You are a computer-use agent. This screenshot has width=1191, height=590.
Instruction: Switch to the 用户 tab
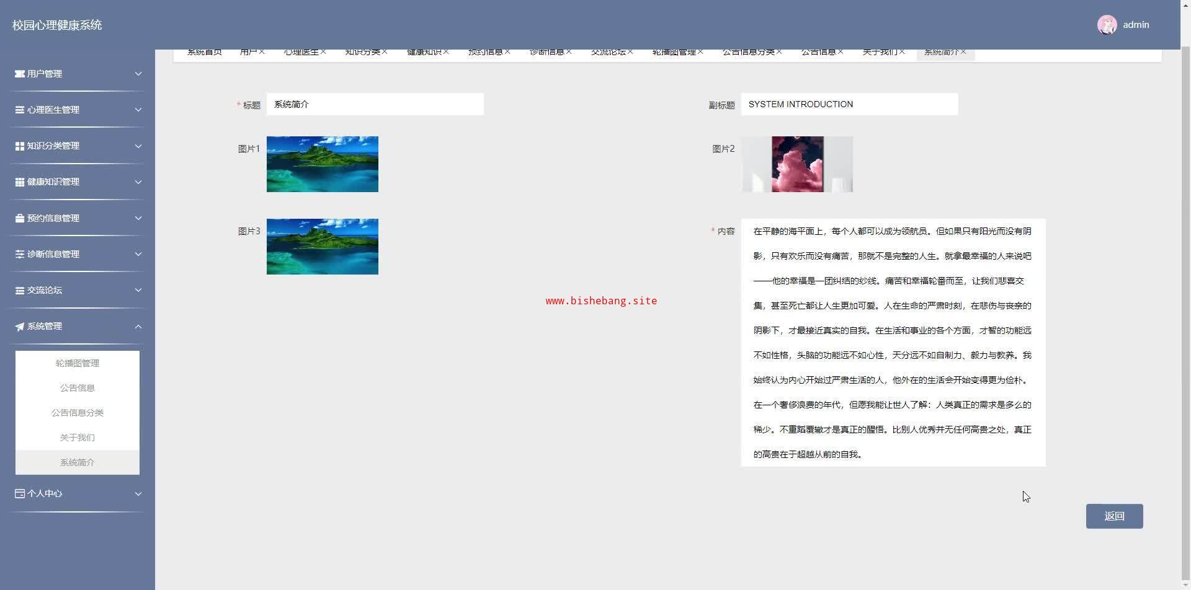[x=248, y=53]
